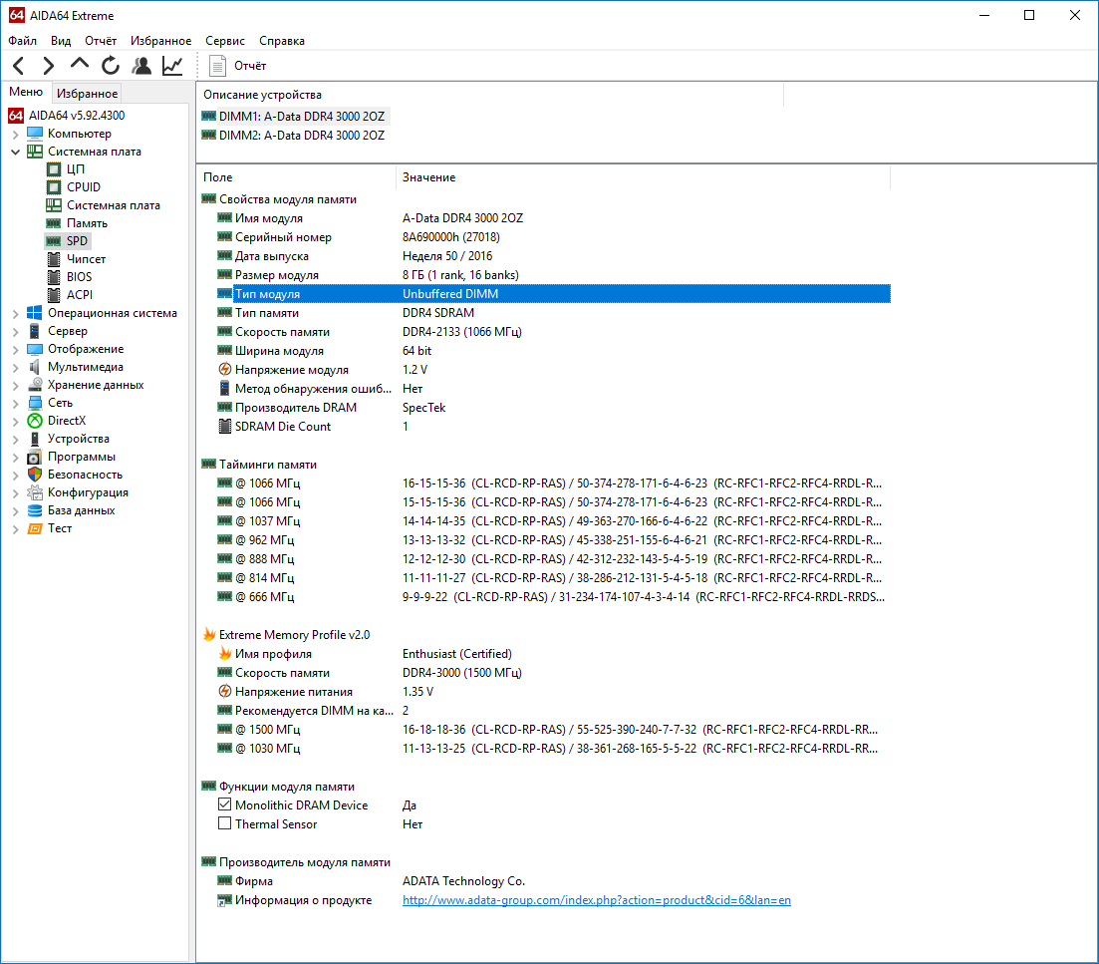Click the Безопасность shield icon
The height and width of the screenshot is (964, 1099).
pos(35,475)
